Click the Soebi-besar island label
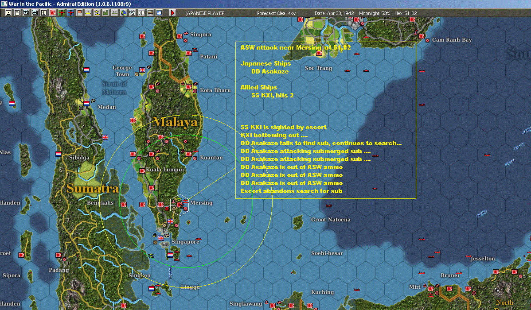 point(327,253)
